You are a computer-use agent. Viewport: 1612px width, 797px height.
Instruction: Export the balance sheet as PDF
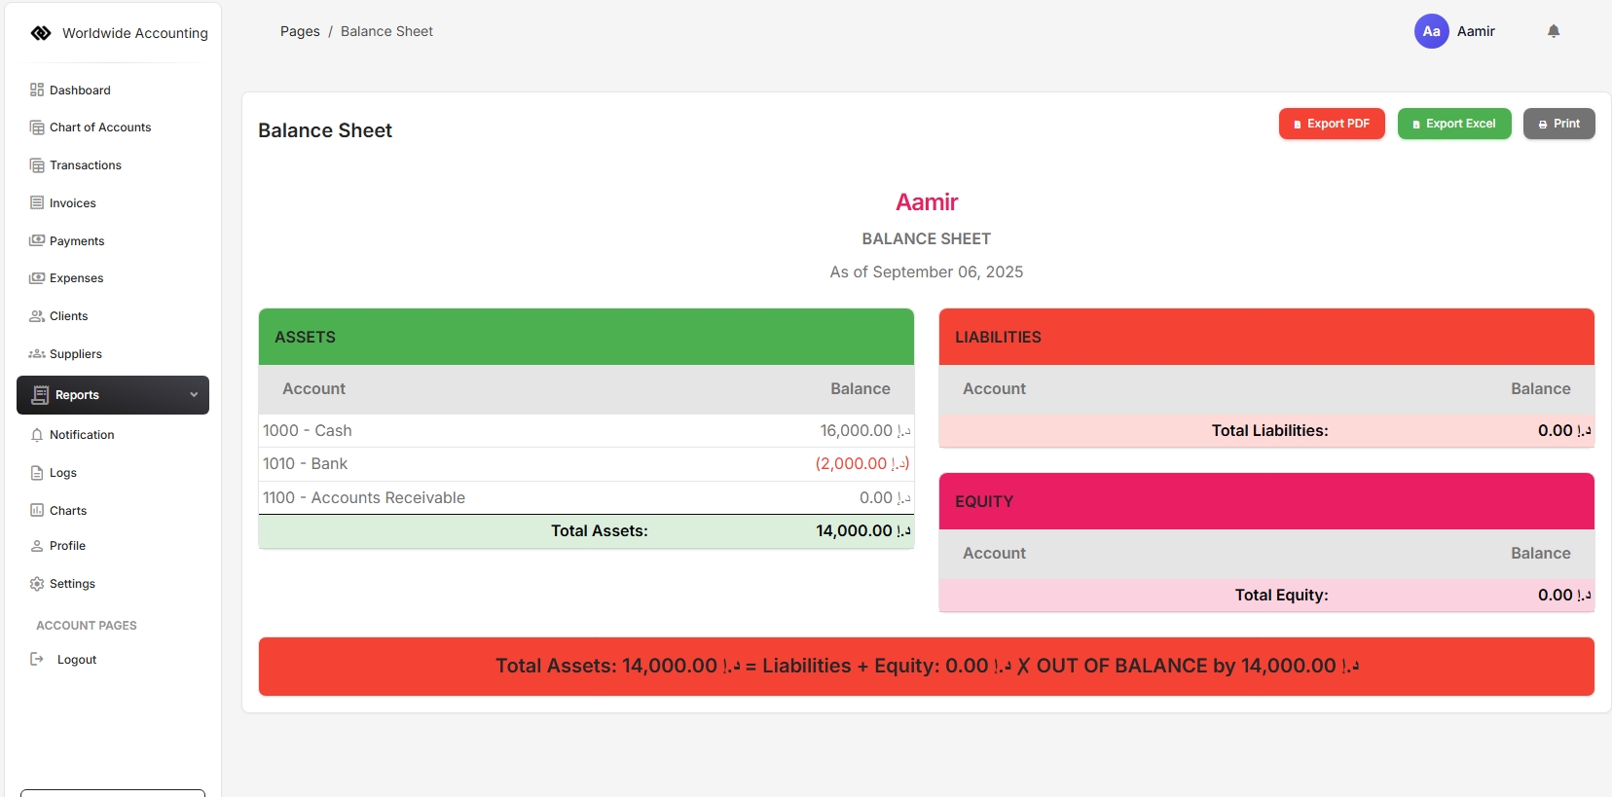[x=1331, y=124]
